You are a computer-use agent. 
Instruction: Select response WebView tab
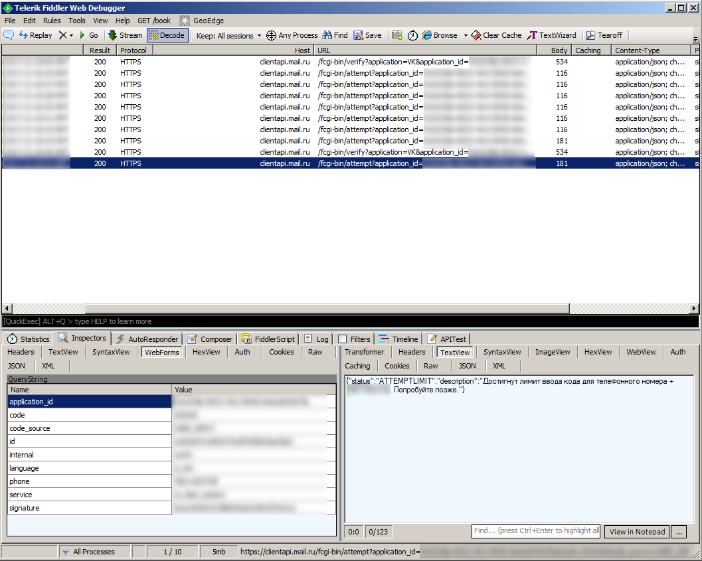coord(641,352)
